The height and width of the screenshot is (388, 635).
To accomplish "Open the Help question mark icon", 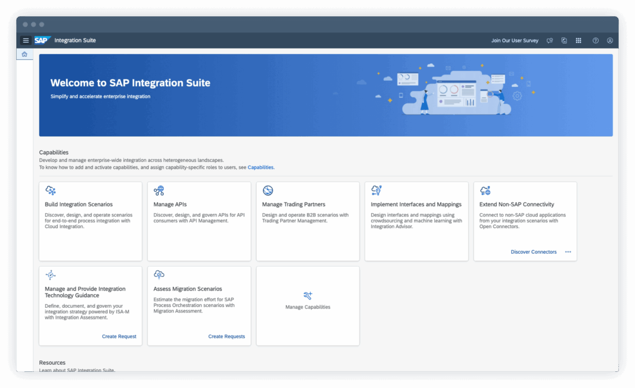I will (595, 40).
